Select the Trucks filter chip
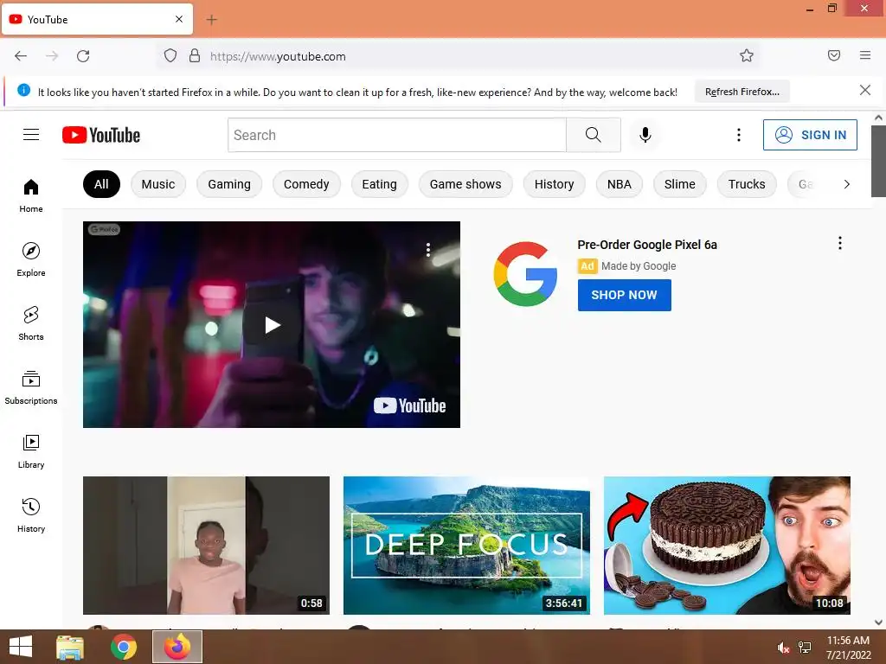The height and width of the screenshot is (664, 886). 747,184
